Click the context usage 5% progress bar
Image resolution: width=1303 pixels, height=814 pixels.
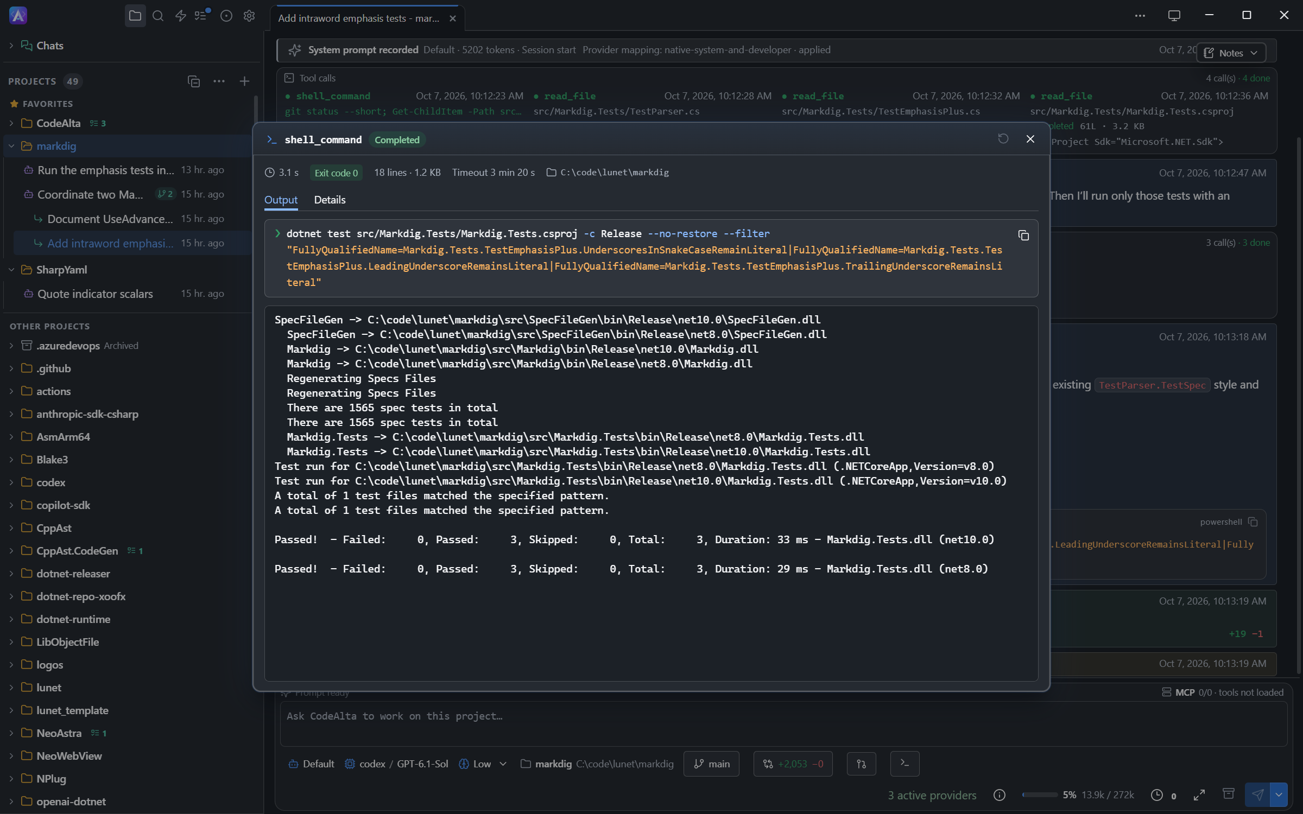1039,795
